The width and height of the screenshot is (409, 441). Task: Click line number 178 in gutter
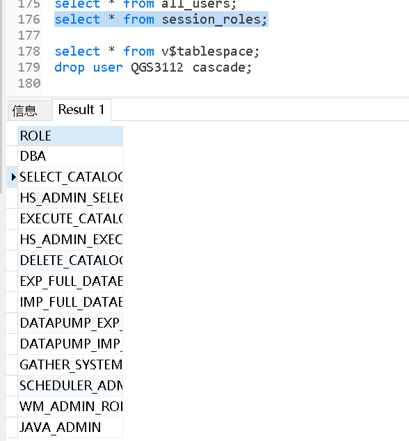point(29,51)
